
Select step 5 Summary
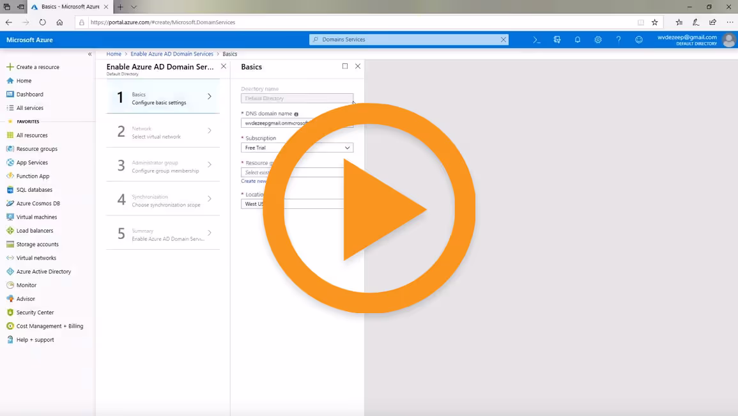[x=163, y=233]
